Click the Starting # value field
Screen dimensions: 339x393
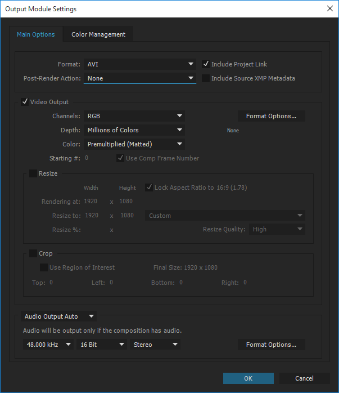click(x=87, y=158)
